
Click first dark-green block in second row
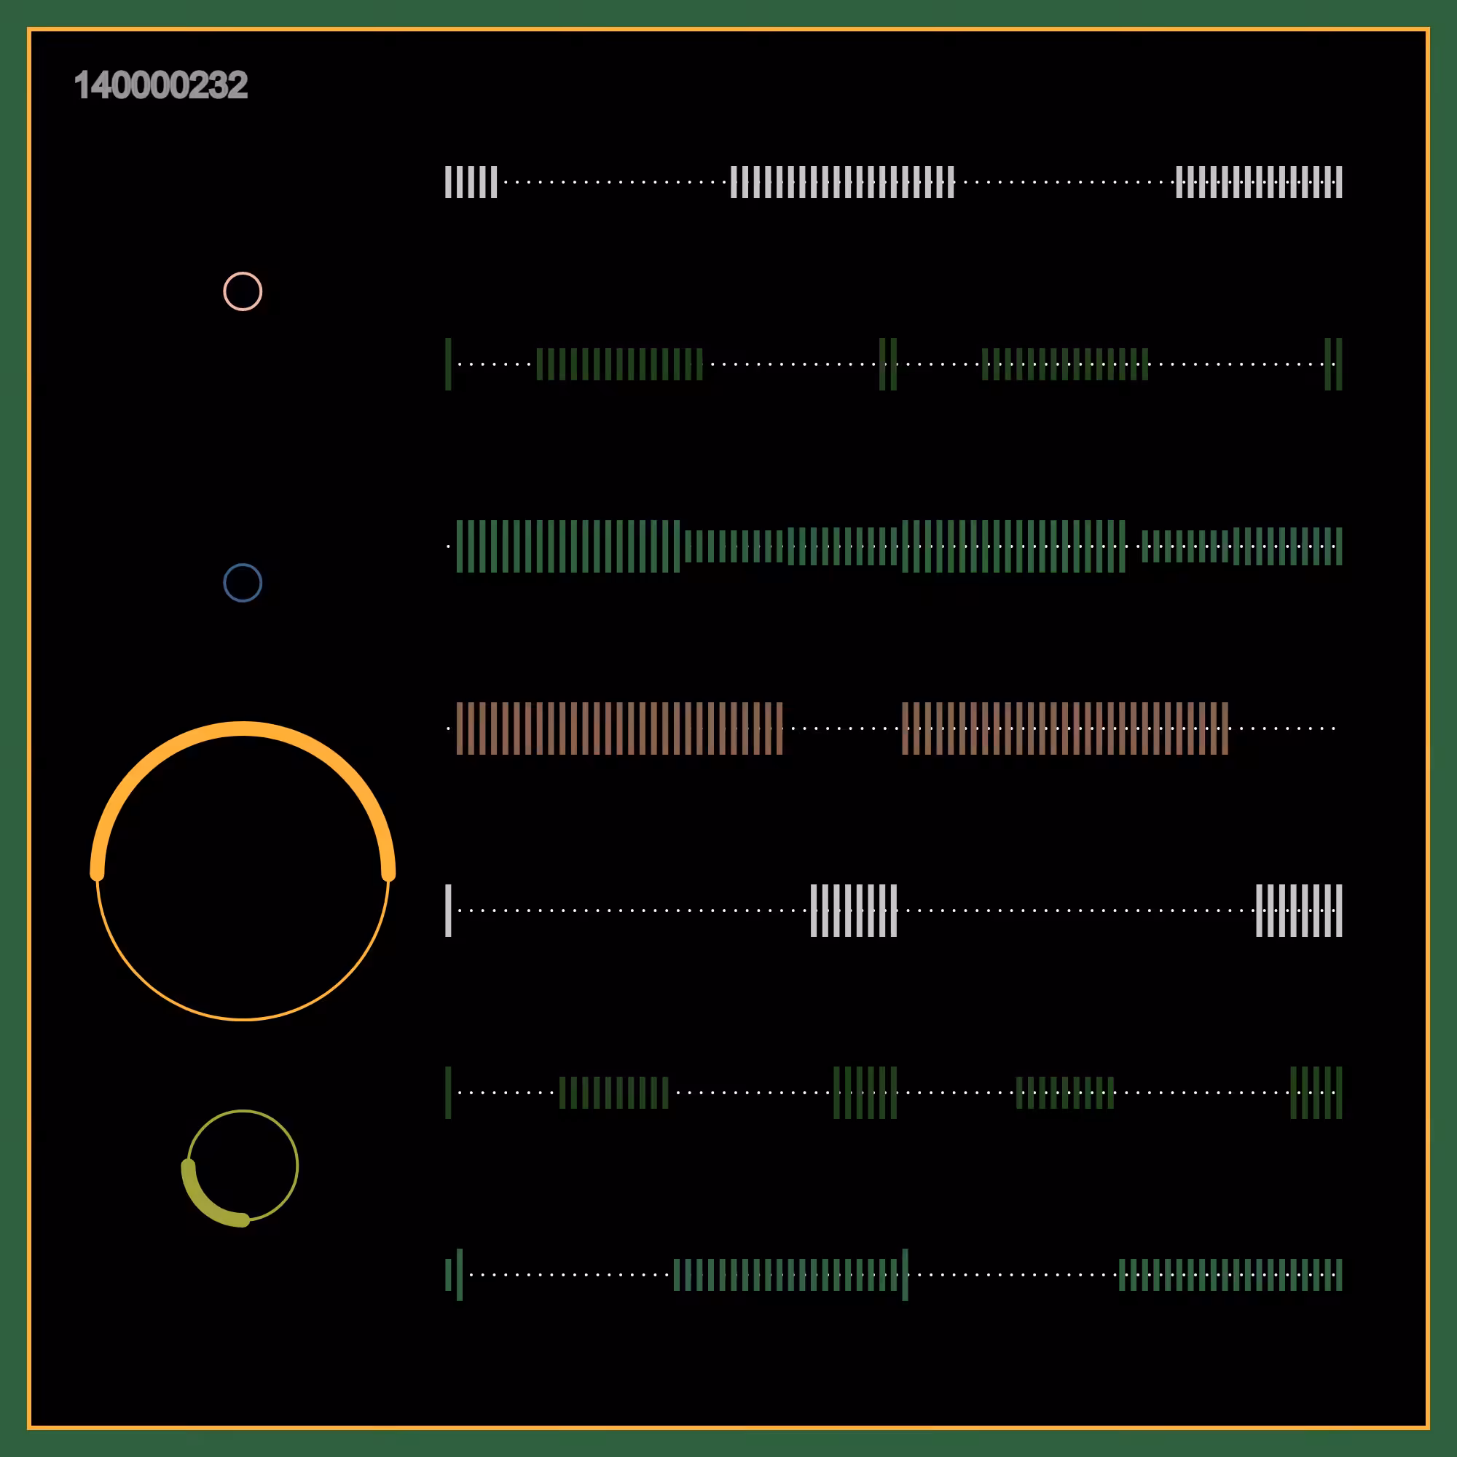pos(619,364)
